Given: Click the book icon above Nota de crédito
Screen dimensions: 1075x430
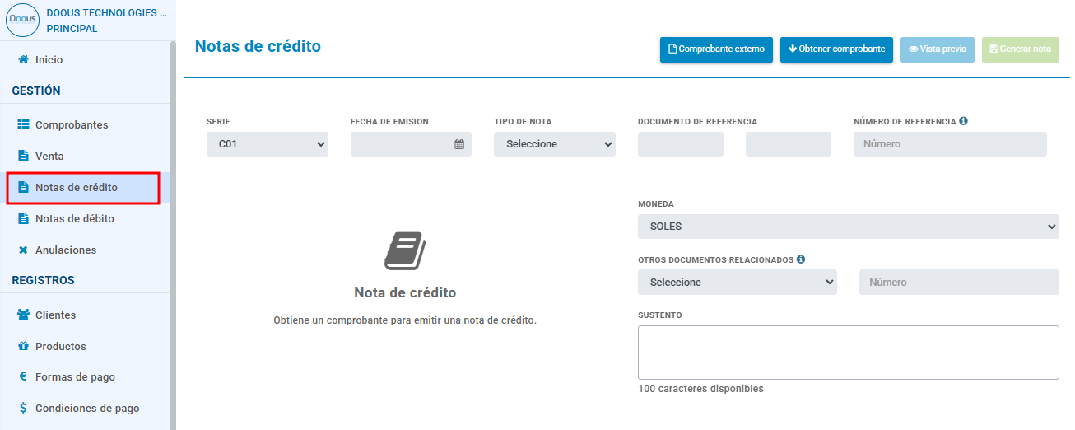Looking at the screenshot, I should 404,251.
